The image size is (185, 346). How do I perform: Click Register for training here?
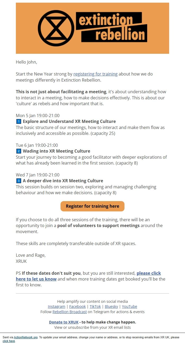pos(92,206)
